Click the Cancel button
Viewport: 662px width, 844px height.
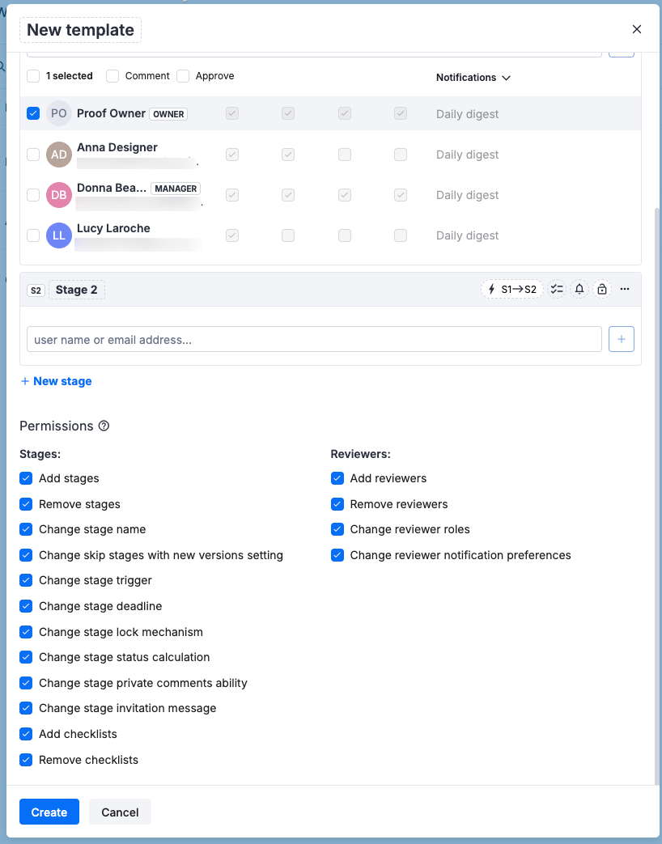tap(120, 812)
